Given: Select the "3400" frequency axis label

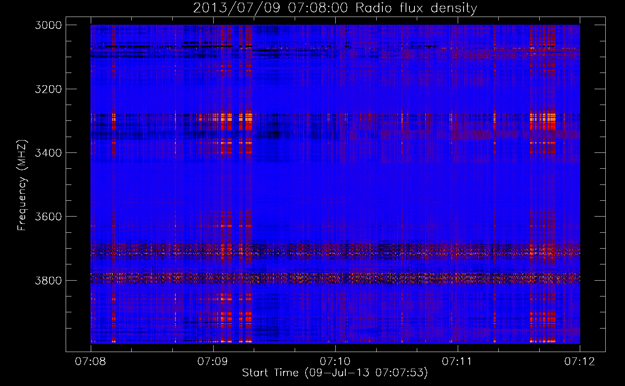Looking at the screenshot, I should tap(48, 153).
